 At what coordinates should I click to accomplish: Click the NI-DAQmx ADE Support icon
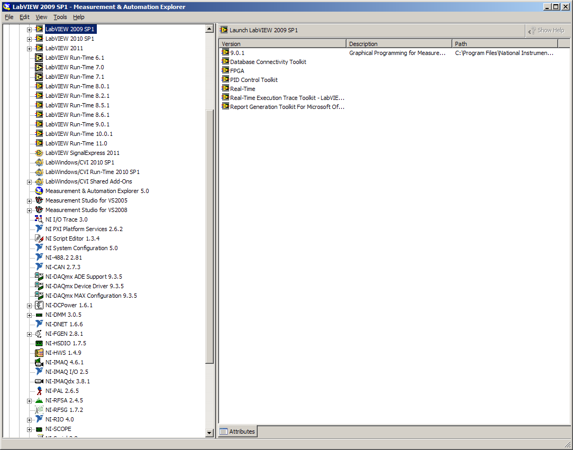pos(39,277)
